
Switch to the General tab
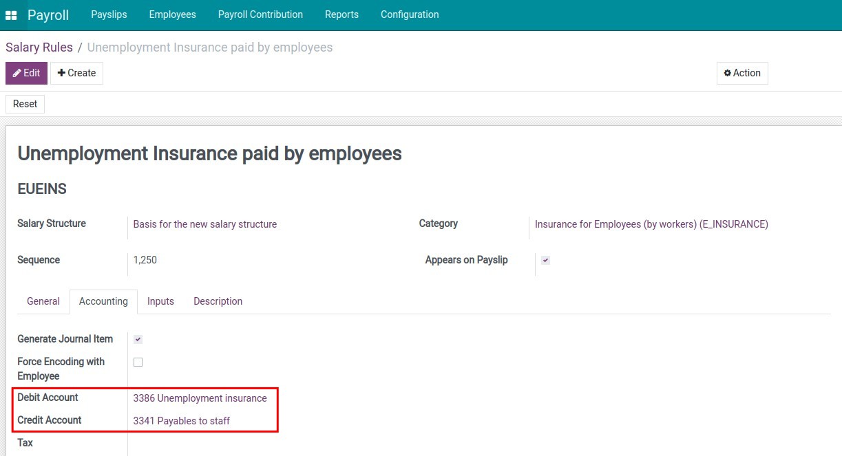[43, 301]
